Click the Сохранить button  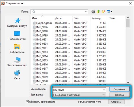(119, 89)
